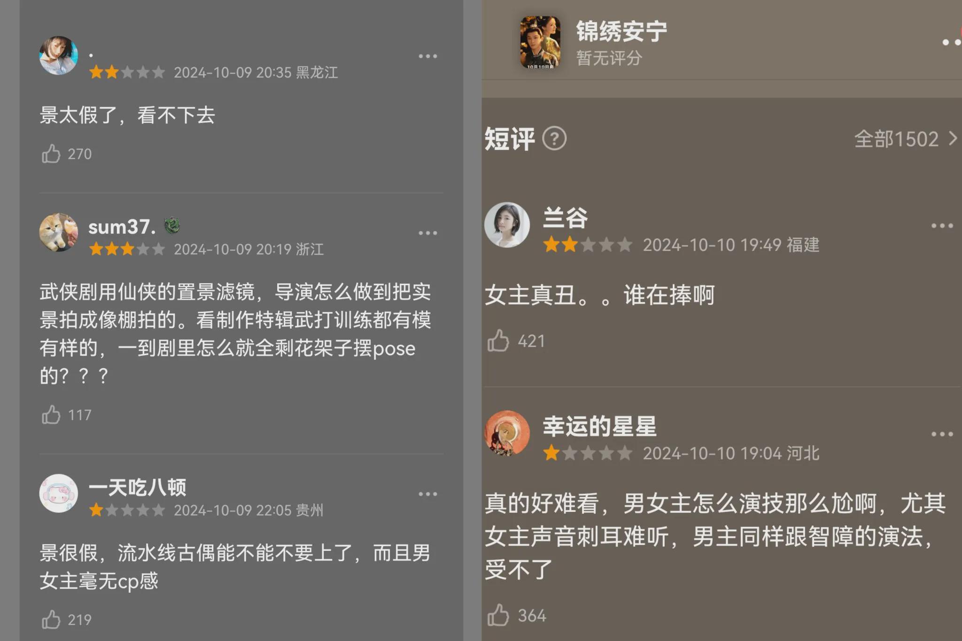Screen dimensions: 962x641
Task: Open the 锦绣安宁 title page
Action: pos(621,31)
